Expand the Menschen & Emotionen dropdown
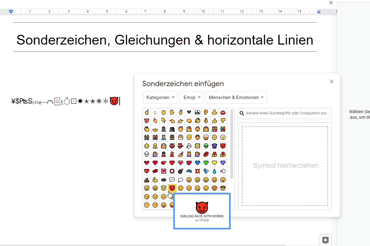Viewport: 370px width, 246px height. (236, 97)
